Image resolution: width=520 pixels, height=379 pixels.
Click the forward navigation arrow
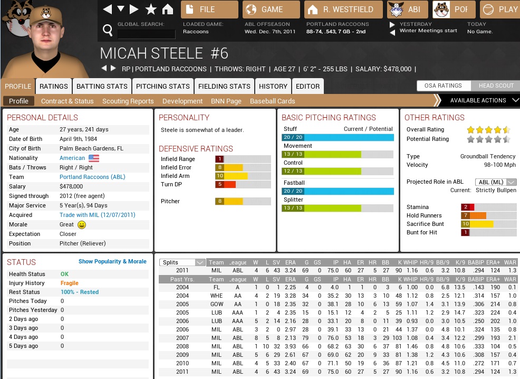click(x=134, y=10)
